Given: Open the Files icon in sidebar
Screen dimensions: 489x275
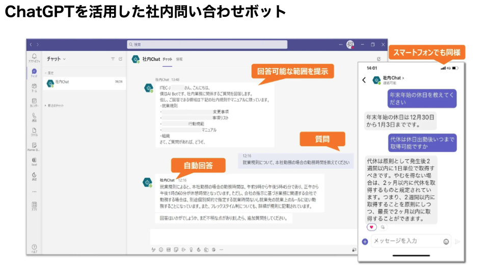Looking at the screenshot, I should click(x=34, y=131).
